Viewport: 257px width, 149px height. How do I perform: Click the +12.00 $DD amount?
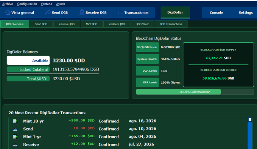pyautogui.click(x=83, y=144)
